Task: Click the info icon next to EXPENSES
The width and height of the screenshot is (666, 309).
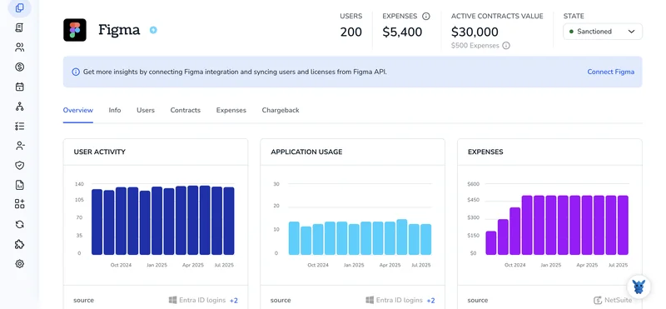Action: point(426,16)
